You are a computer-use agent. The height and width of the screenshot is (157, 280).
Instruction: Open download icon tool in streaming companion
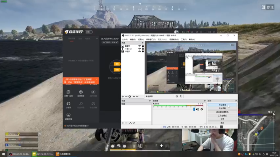coord(93,93)
